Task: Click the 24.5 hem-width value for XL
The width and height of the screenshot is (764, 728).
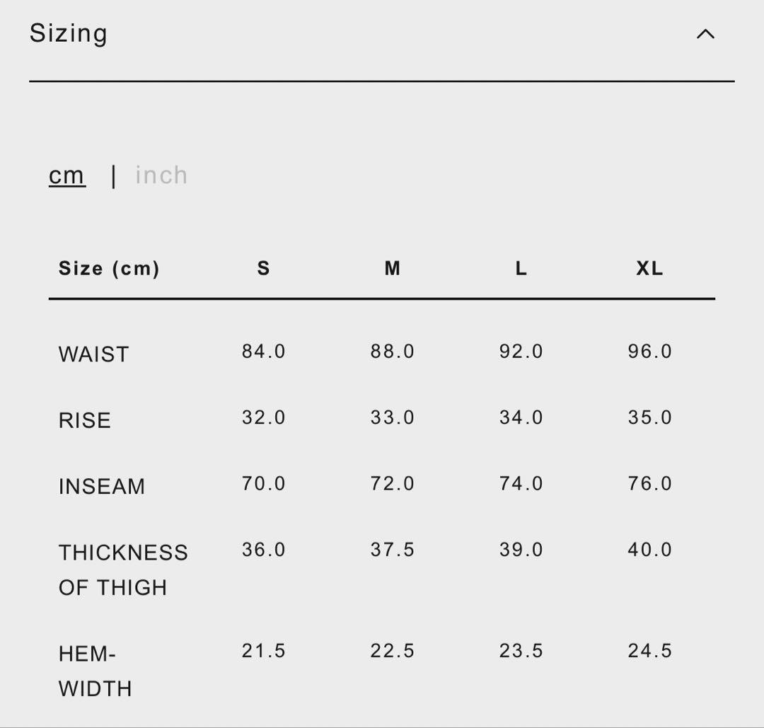Action: point(650,651)
